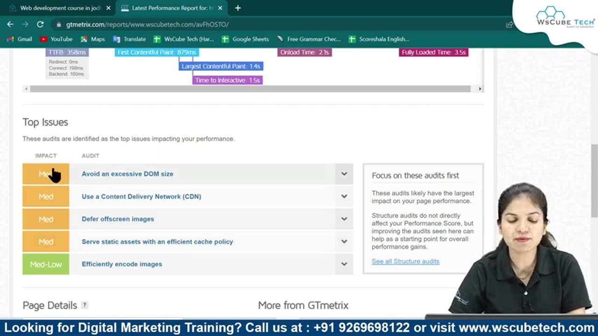
Task: Click the Page Details help question icon
Action: 85,305
